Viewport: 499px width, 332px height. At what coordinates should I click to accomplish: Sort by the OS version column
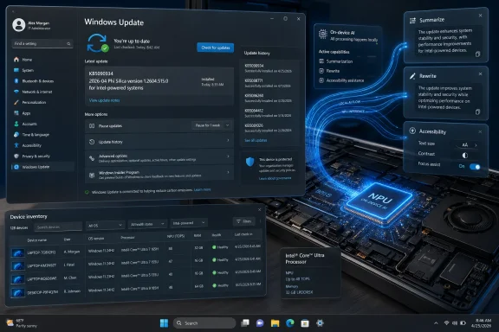[96, 239]
